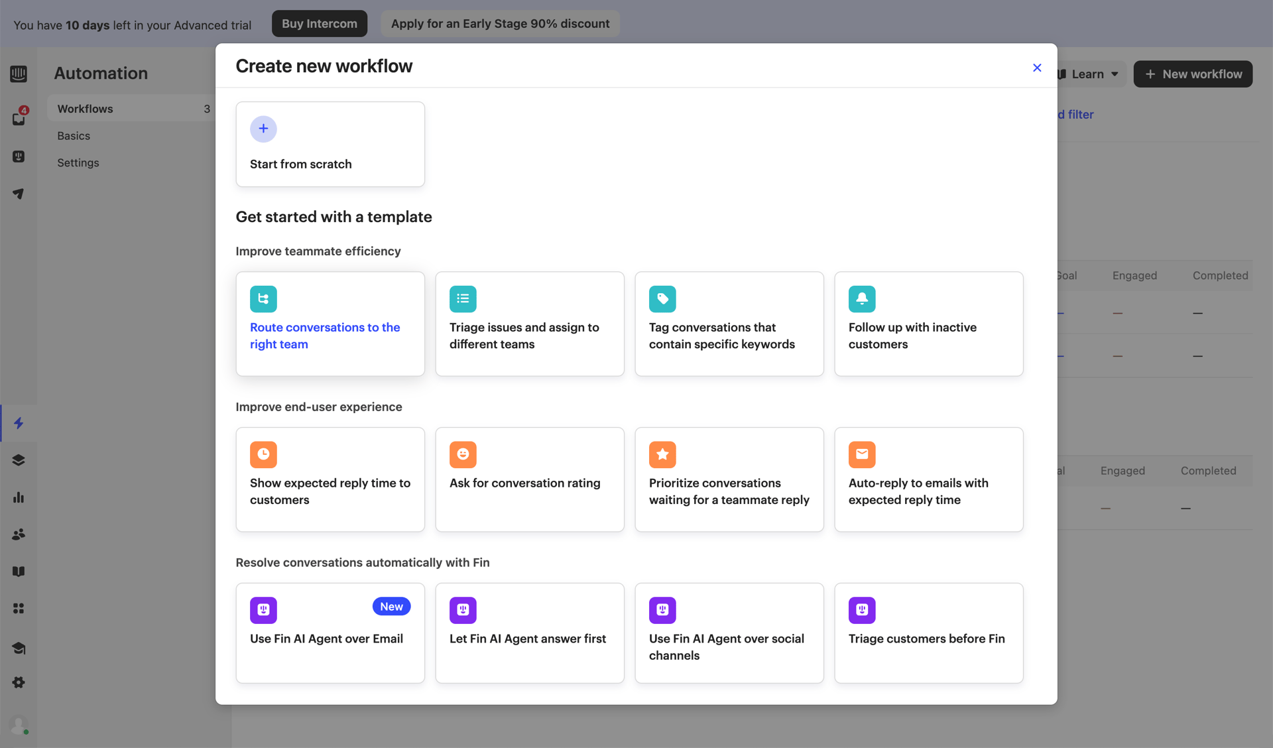
Task: Open the Reports bar chart icon
Action: [19, 497]
